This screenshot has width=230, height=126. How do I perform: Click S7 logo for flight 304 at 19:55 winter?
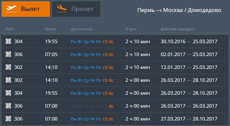point(8,41)
